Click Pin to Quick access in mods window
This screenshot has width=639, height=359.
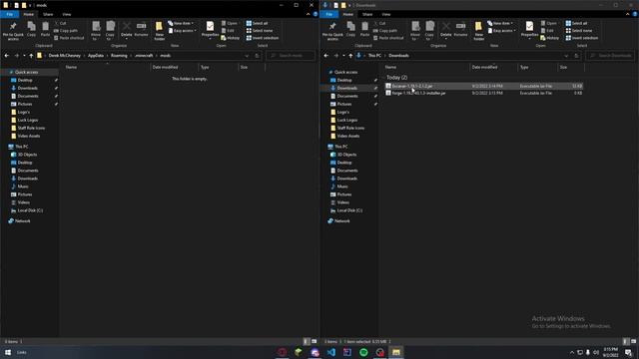(x=13, y=31)
